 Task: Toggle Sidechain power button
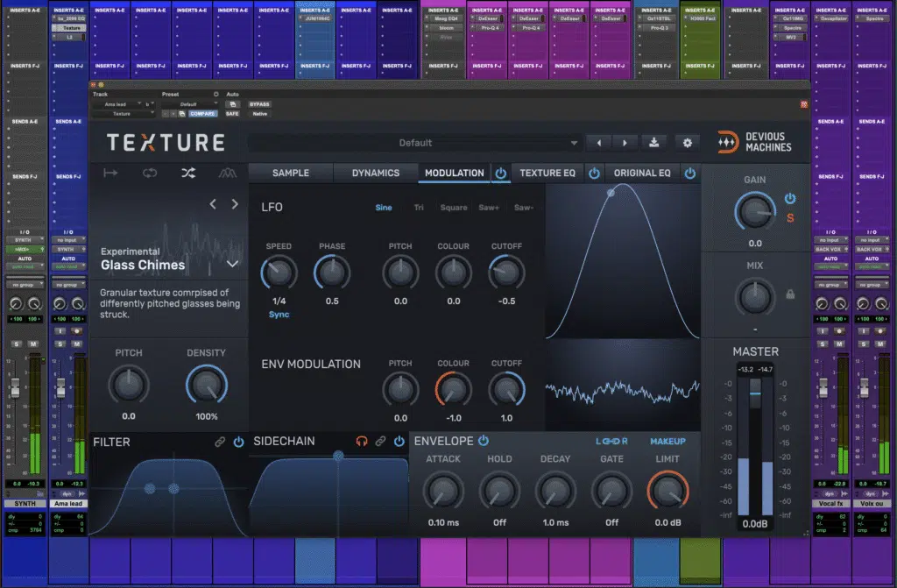pos(399,442)
